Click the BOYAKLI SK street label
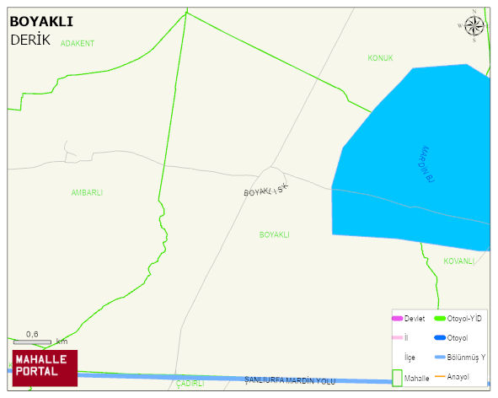The width and height of the screenshot is (498, 398). pos(266,190)
